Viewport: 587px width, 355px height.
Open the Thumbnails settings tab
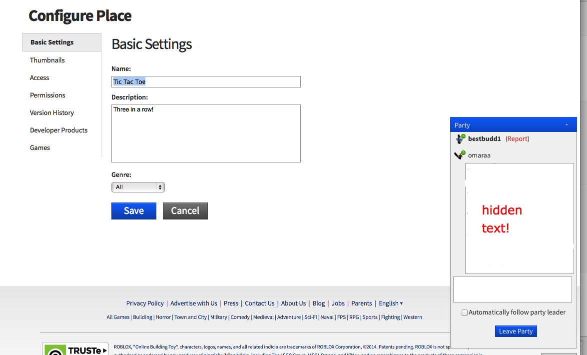47,60
